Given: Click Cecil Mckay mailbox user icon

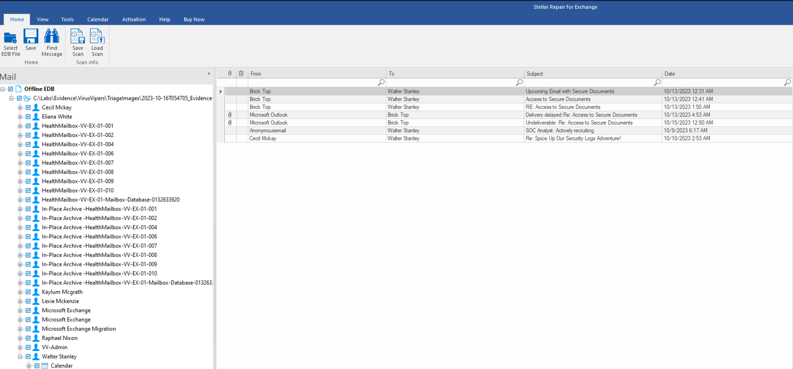Looking at the screenshot, I should pos(36,107).
